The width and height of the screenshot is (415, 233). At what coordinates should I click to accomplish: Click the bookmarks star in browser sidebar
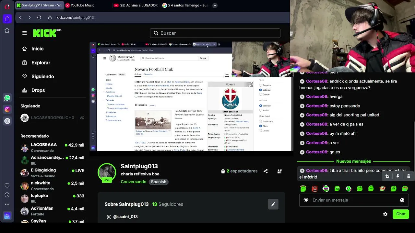7,30
